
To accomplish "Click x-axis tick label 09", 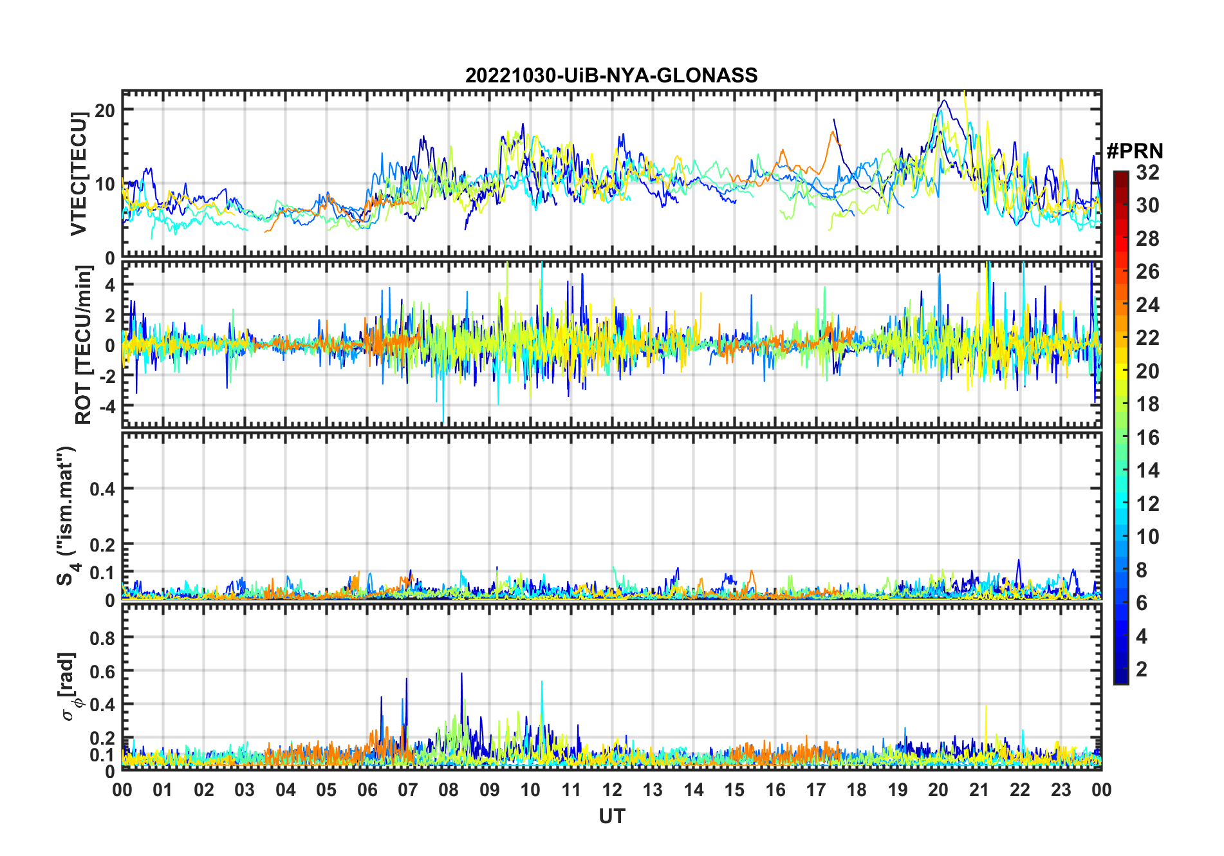I will (489, 790).
